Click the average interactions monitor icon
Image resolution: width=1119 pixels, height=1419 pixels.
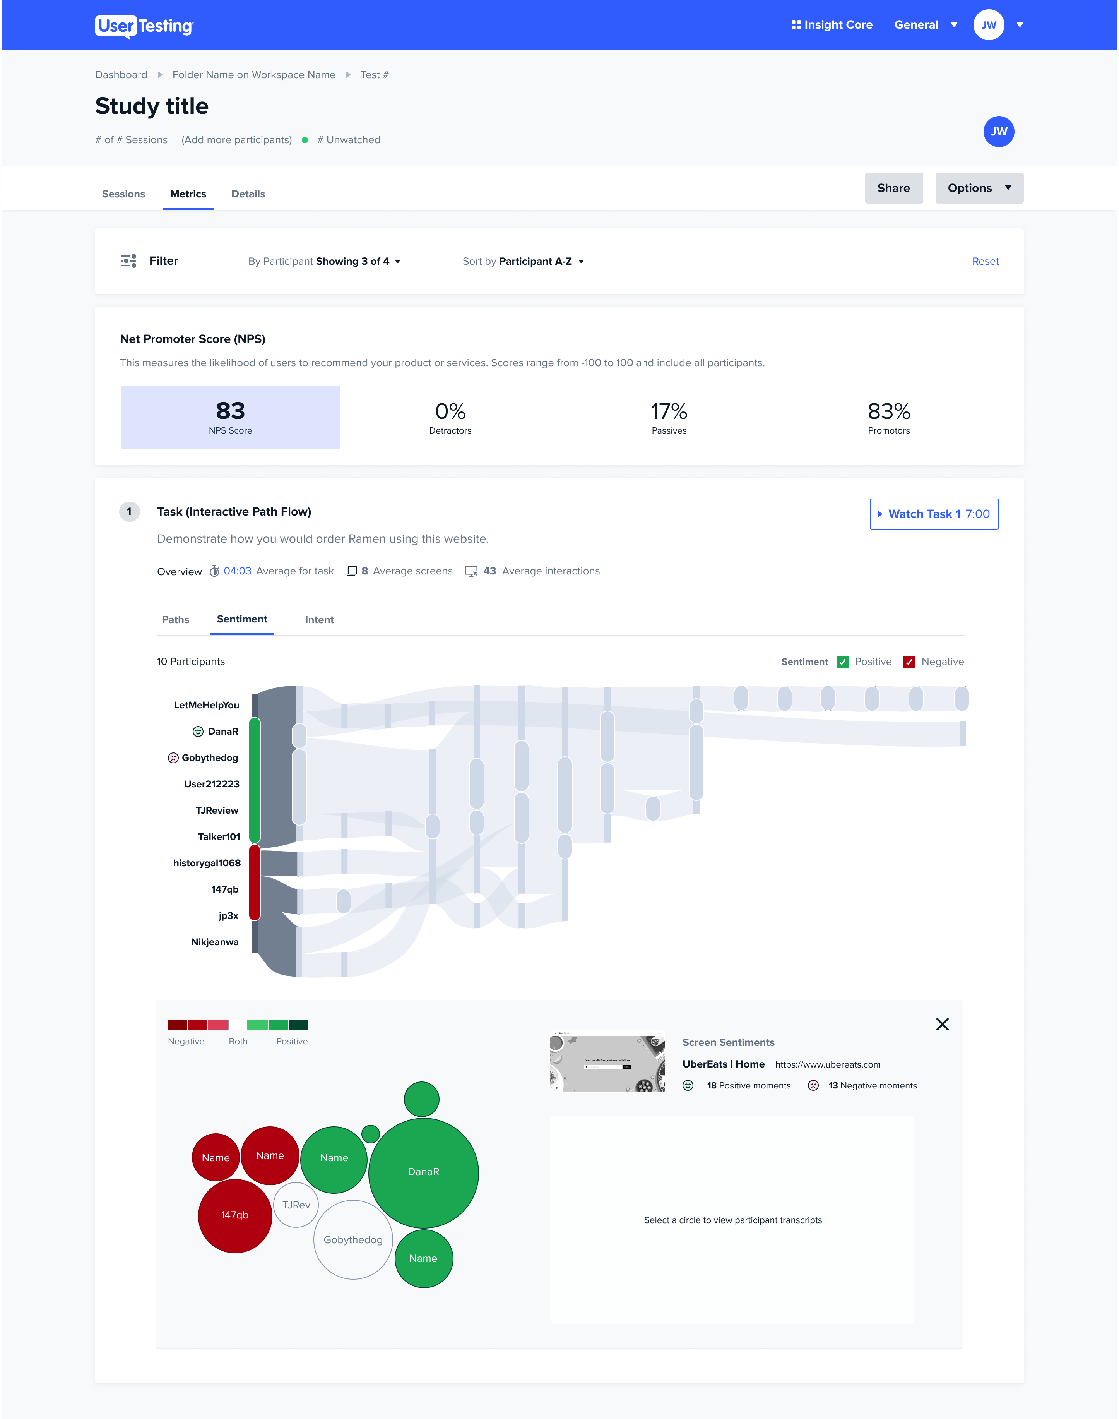pos(471,571)
